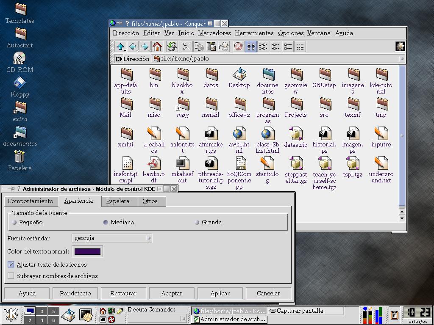
Task: Click the printer icon in Konqueror toolbar
Action: coord(224,47)
